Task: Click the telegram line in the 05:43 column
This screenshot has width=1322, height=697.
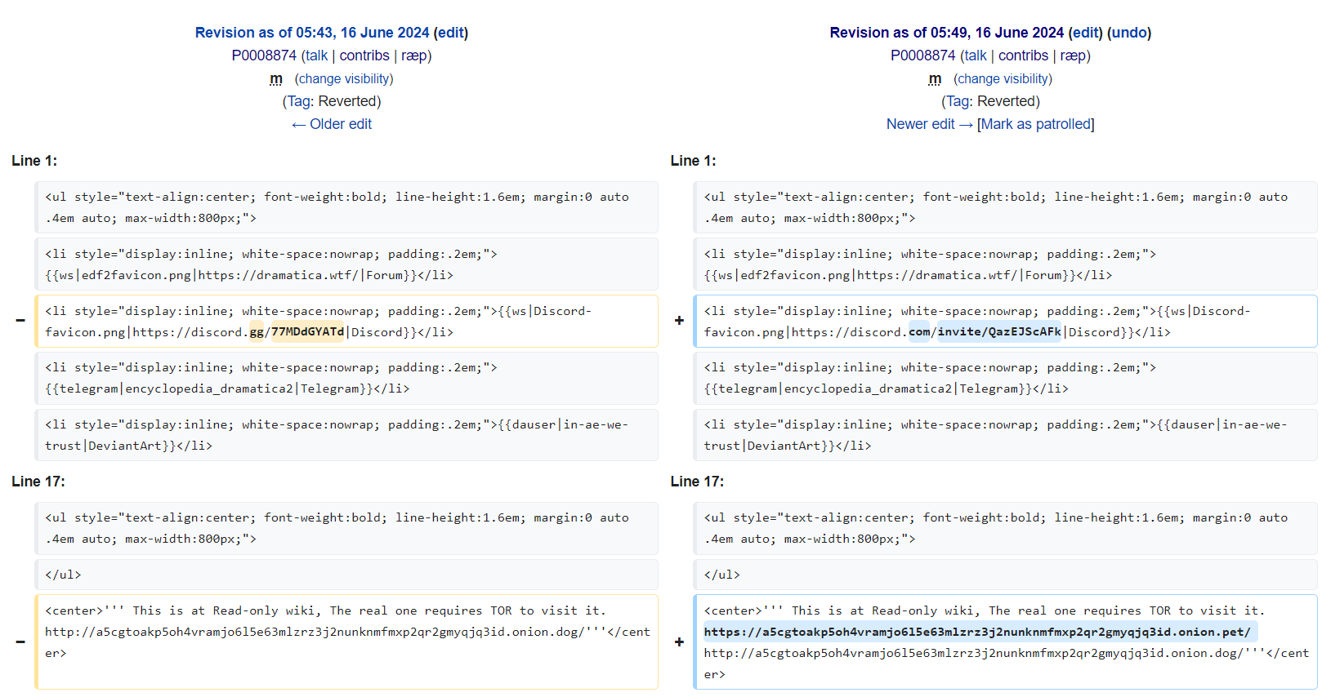Action: [x=346, y=378]
